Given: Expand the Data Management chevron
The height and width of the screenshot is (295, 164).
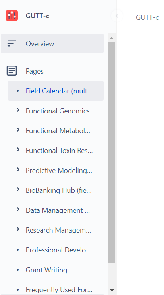Looking at the screenshot, I should (18, 209).
